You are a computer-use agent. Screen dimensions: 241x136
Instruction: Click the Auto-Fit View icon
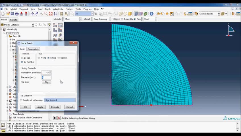tap(51, 14)
